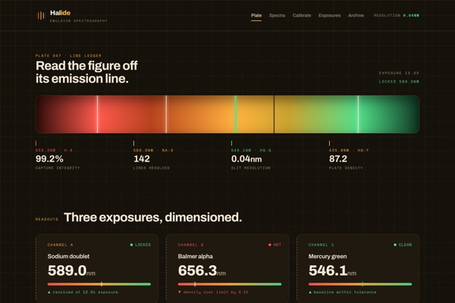Open the Calibrate tab
Viewport: 455px width, 303px height.
pyautogui.click(x=302, y=15)
